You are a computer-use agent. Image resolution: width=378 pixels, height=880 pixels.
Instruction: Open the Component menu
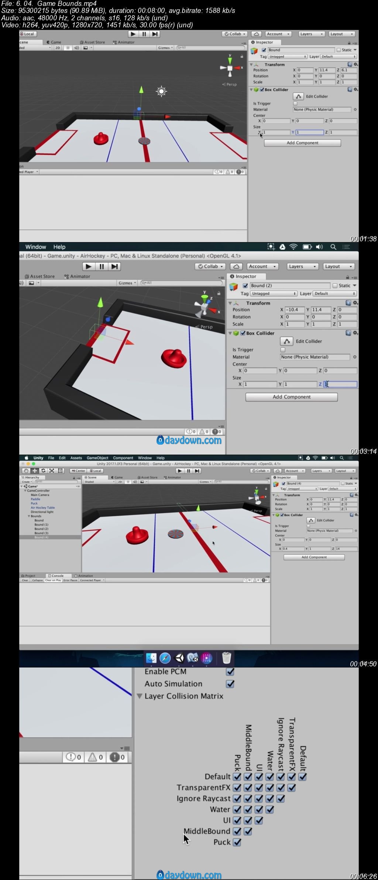(x=123, y=458)
